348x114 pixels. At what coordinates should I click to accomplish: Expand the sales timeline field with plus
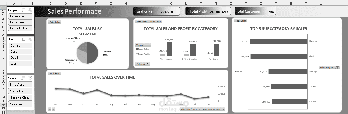point(53,109)
